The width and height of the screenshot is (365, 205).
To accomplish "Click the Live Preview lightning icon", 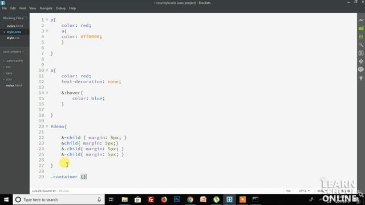I will click(x=361, y=20).
